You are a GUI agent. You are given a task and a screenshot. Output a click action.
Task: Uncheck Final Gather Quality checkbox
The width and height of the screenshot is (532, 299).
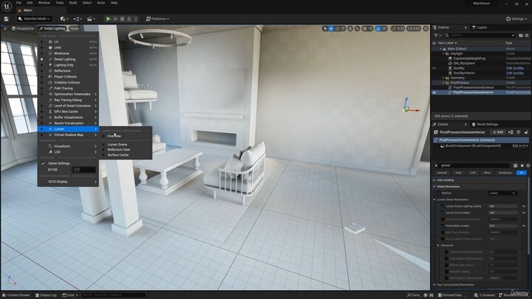[x=443, y=226]
